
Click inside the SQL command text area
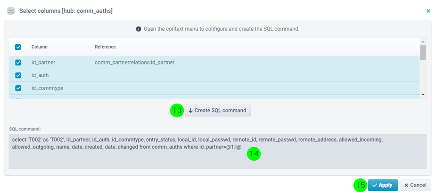pyautogui.click(x=218, y=152)
